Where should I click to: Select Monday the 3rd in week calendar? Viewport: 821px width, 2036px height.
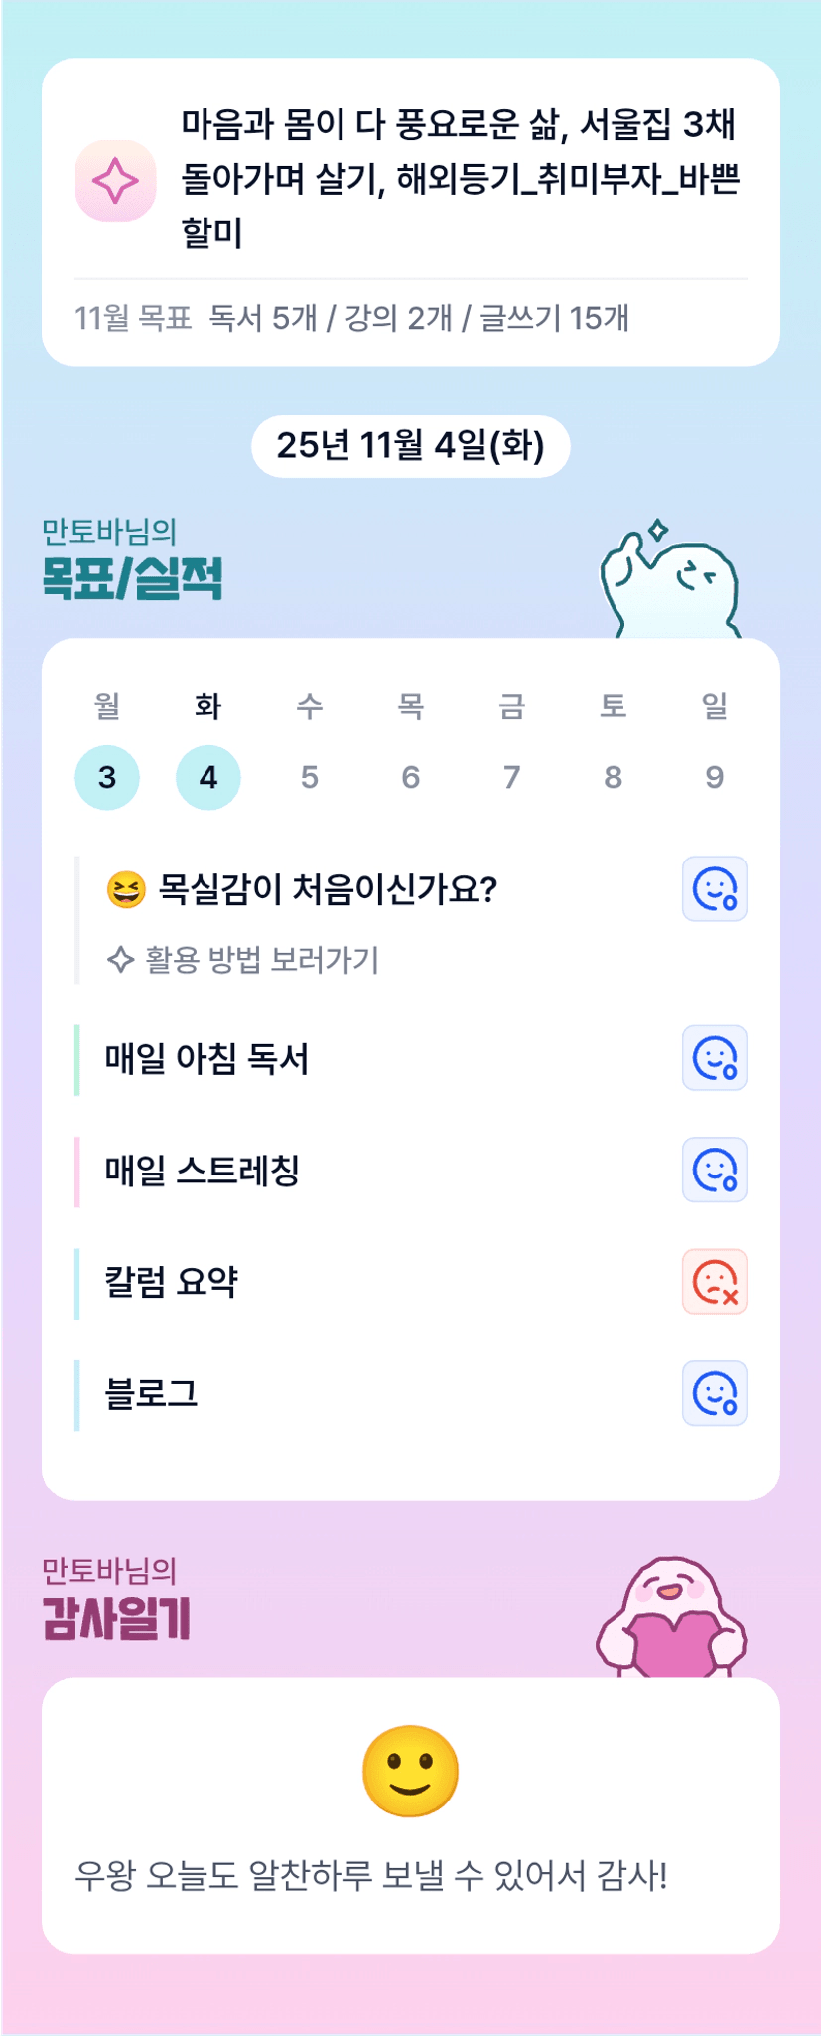tap(107, 777)
